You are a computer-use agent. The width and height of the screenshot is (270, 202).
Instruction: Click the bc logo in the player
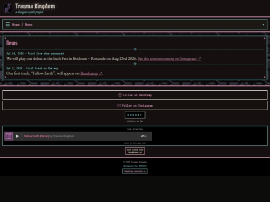coord(144,136)
